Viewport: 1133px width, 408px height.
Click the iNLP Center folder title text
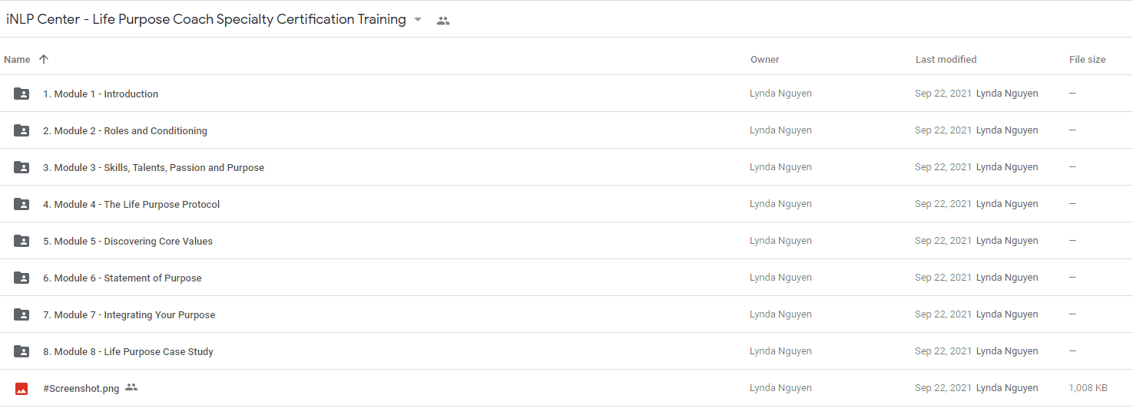206,20
